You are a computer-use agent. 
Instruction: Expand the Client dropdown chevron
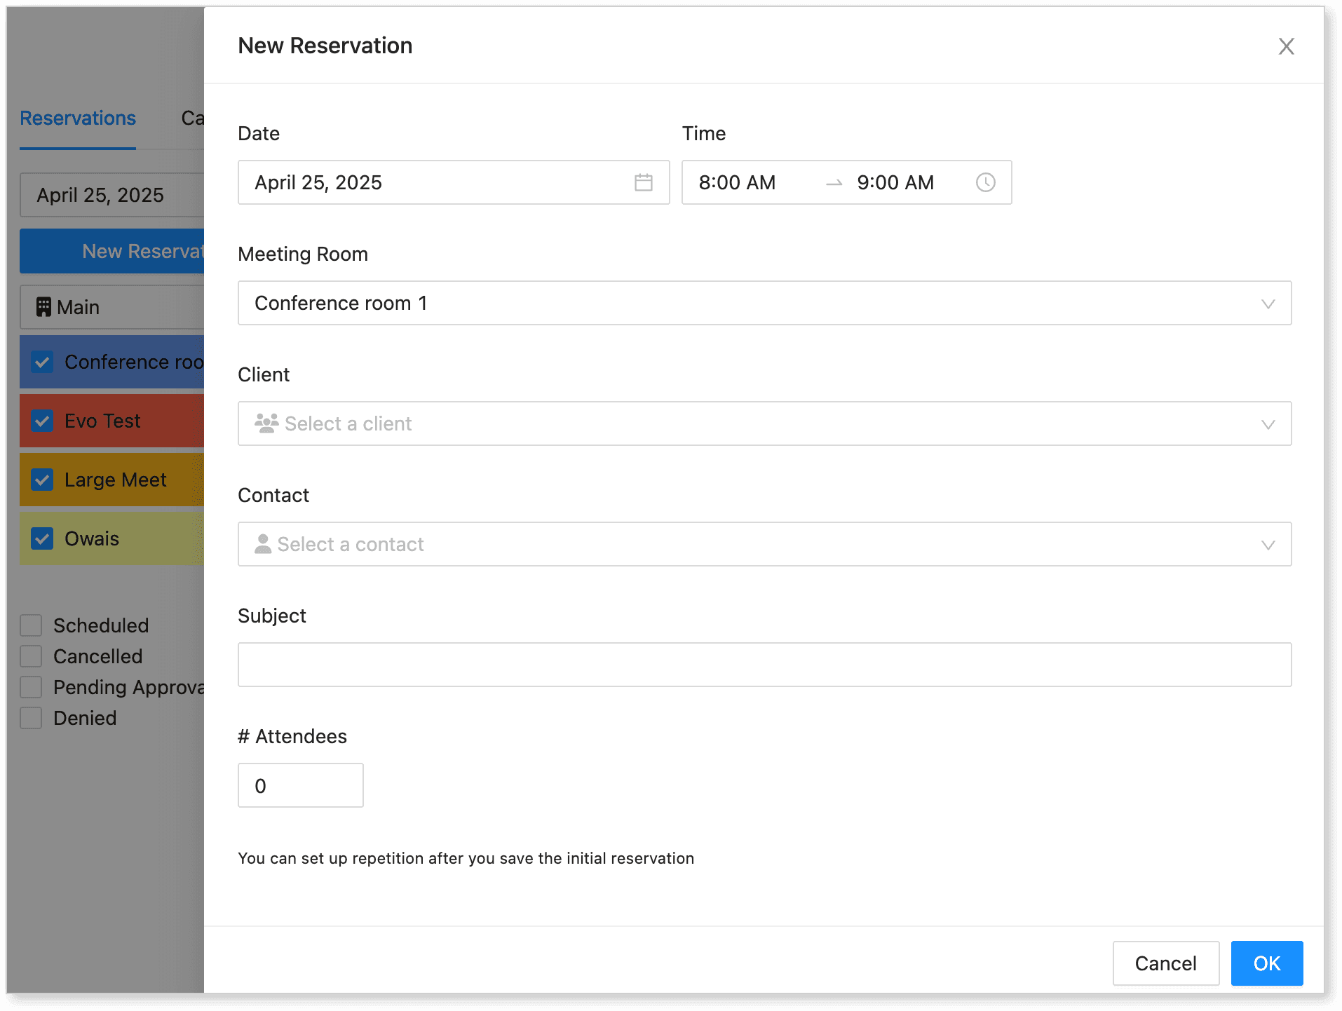[1268, 424]
